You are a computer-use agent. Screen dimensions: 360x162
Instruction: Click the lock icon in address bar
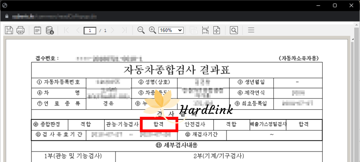(x=7, y=17)
